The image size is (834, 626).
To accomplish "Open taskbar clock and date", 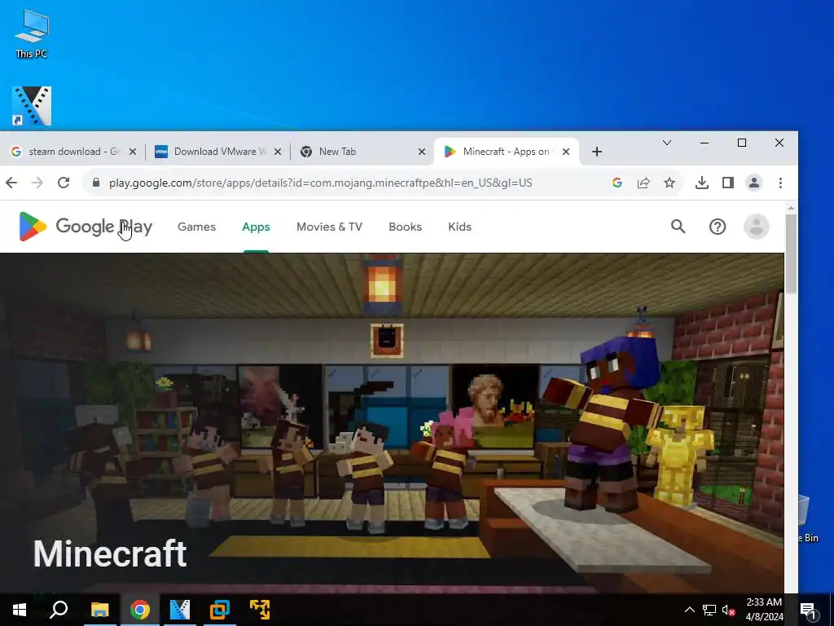I will pos(764,610).
